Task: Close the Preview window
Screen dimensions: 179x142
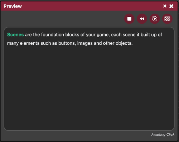Action: pyautogui.click(x=171, y=6)
